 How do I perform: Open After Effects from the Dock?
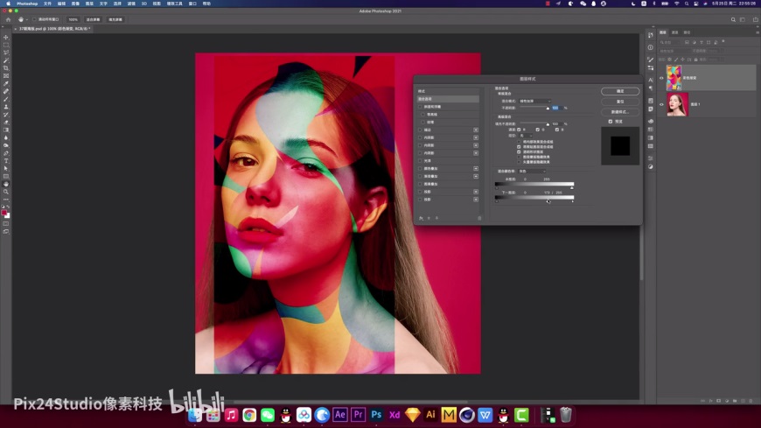coord(340,414)
